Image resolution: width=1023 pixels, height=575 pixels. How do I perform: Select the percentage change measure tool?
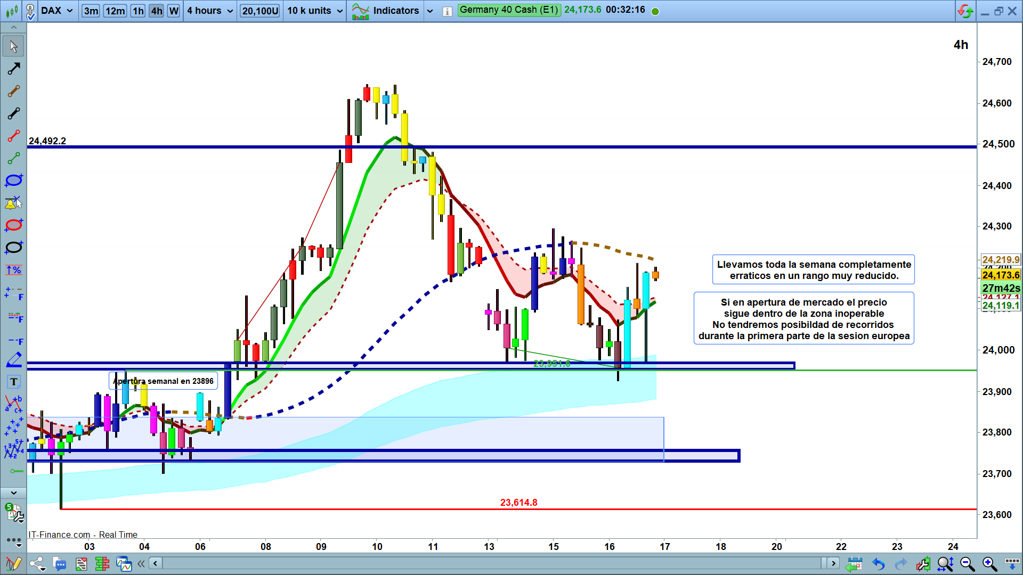pos(13,270)
